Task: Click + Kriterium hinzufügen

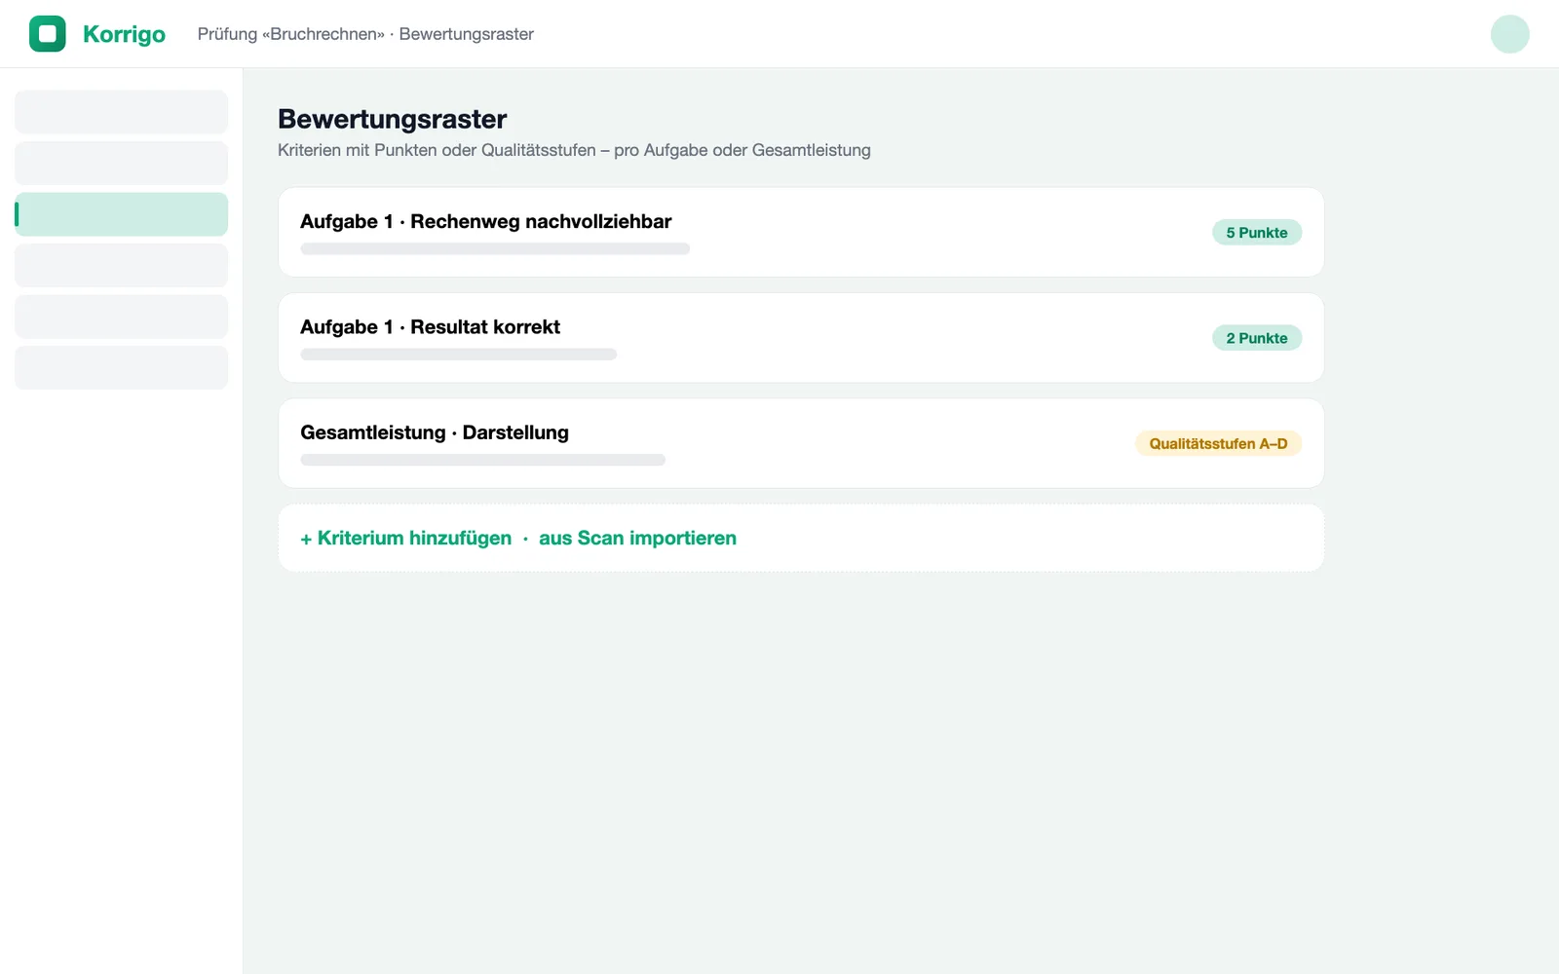Action: [x=405, y=538]
